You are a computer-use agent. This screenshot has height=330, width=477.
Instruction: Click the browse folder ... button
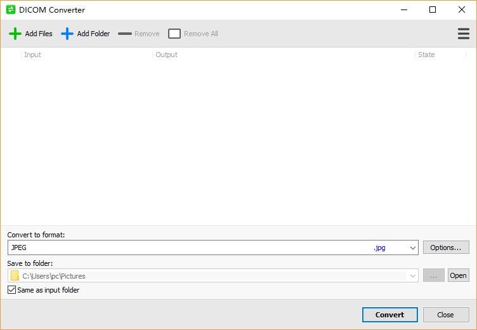pos(433,275)
